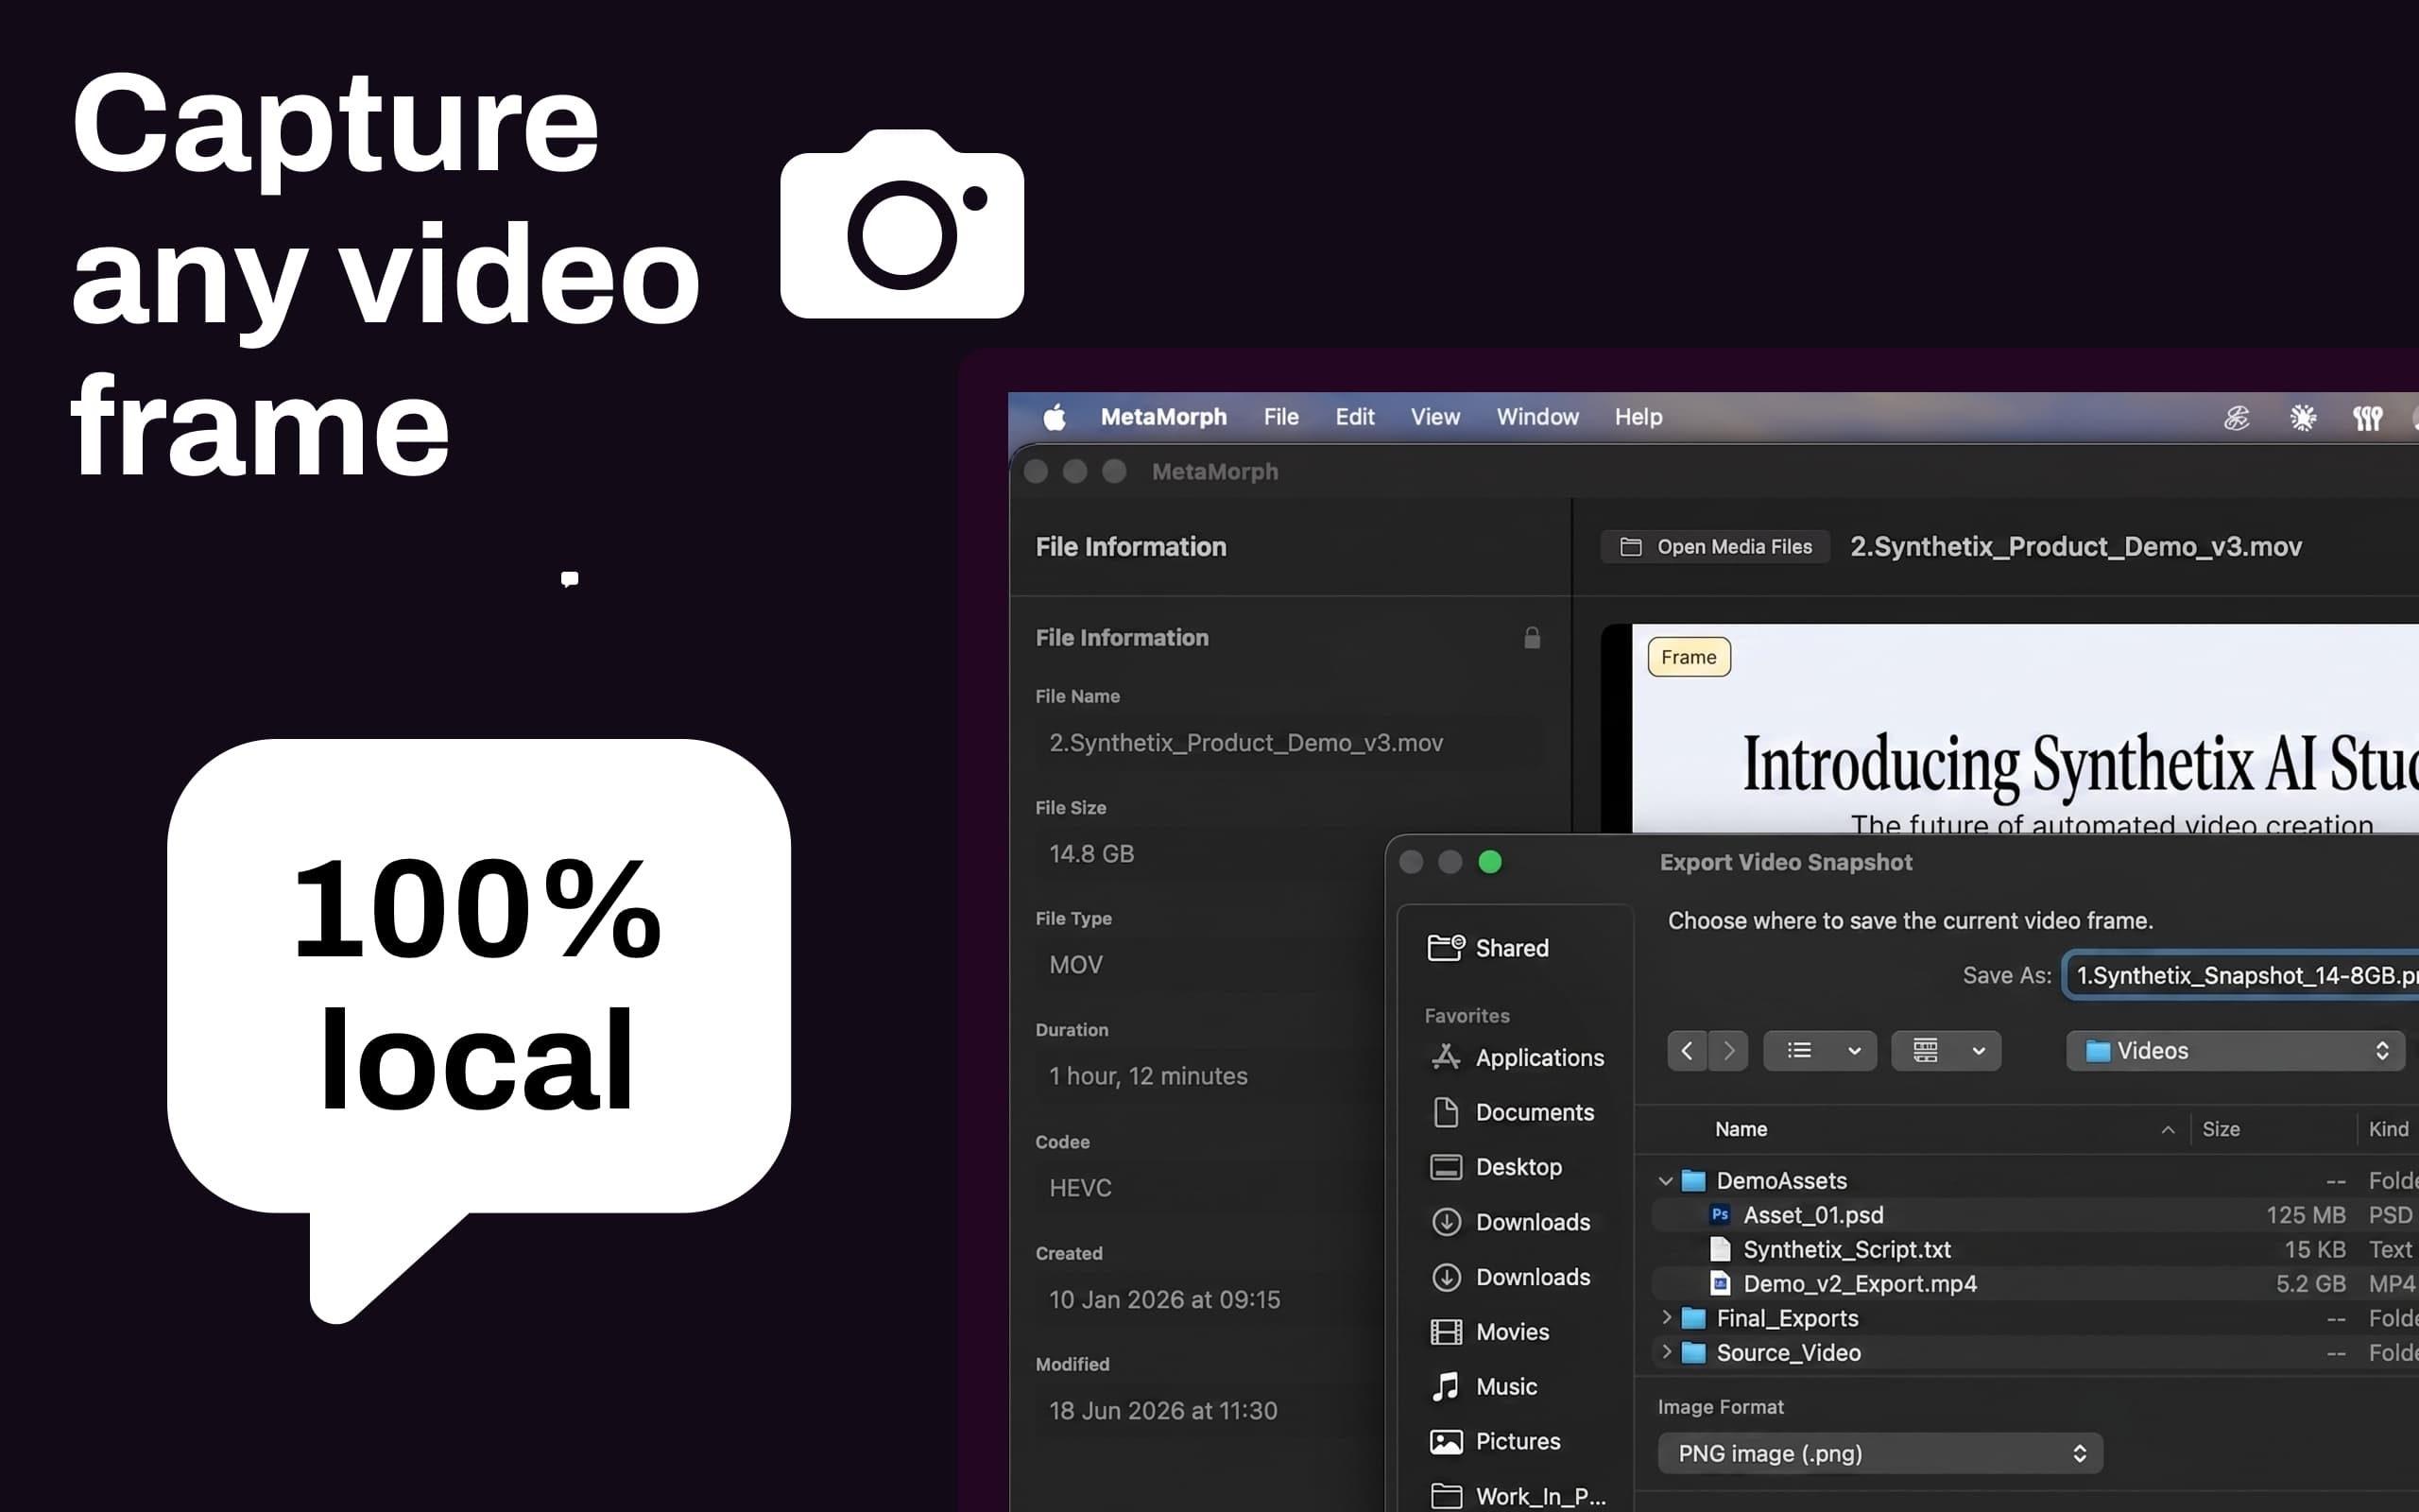2419x1512 pixels.
Task: Click the sliders status icon in menu bar
Action: click(2367, 418)
